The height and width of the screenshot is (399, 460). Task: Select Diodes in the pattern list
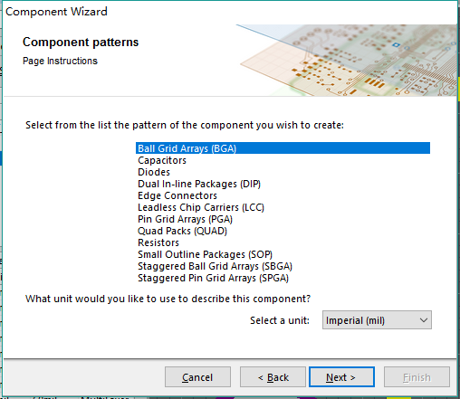(x=283, y=172)
